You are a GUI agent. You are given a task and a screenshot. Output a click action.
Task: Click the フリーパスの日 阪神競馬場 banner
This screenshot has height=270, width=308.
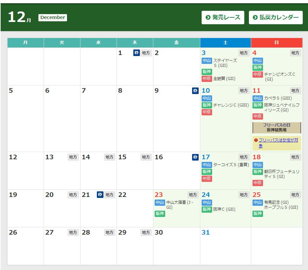pos(276,127)
